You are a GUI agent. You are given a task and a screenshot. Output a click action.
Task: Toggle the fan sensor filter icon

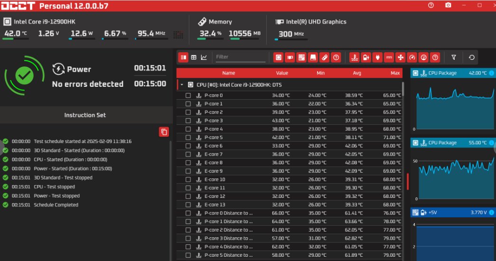(x=401, y=57)
